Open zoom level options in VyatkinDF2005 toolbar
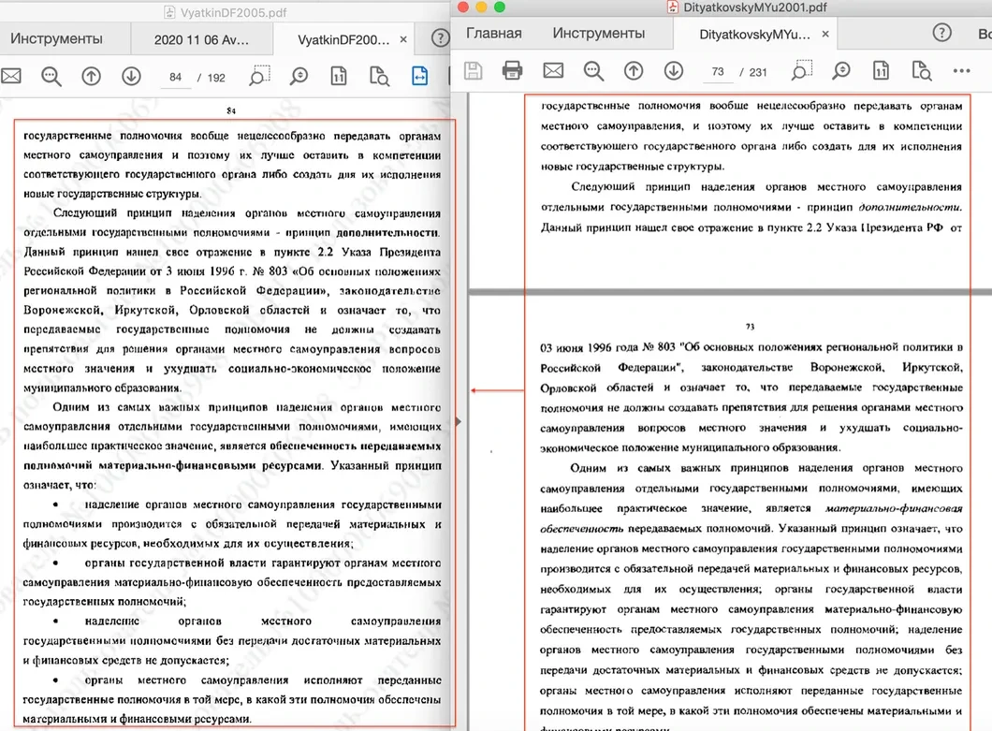Viewport: 992px width, 731px height. click(299, 77)
